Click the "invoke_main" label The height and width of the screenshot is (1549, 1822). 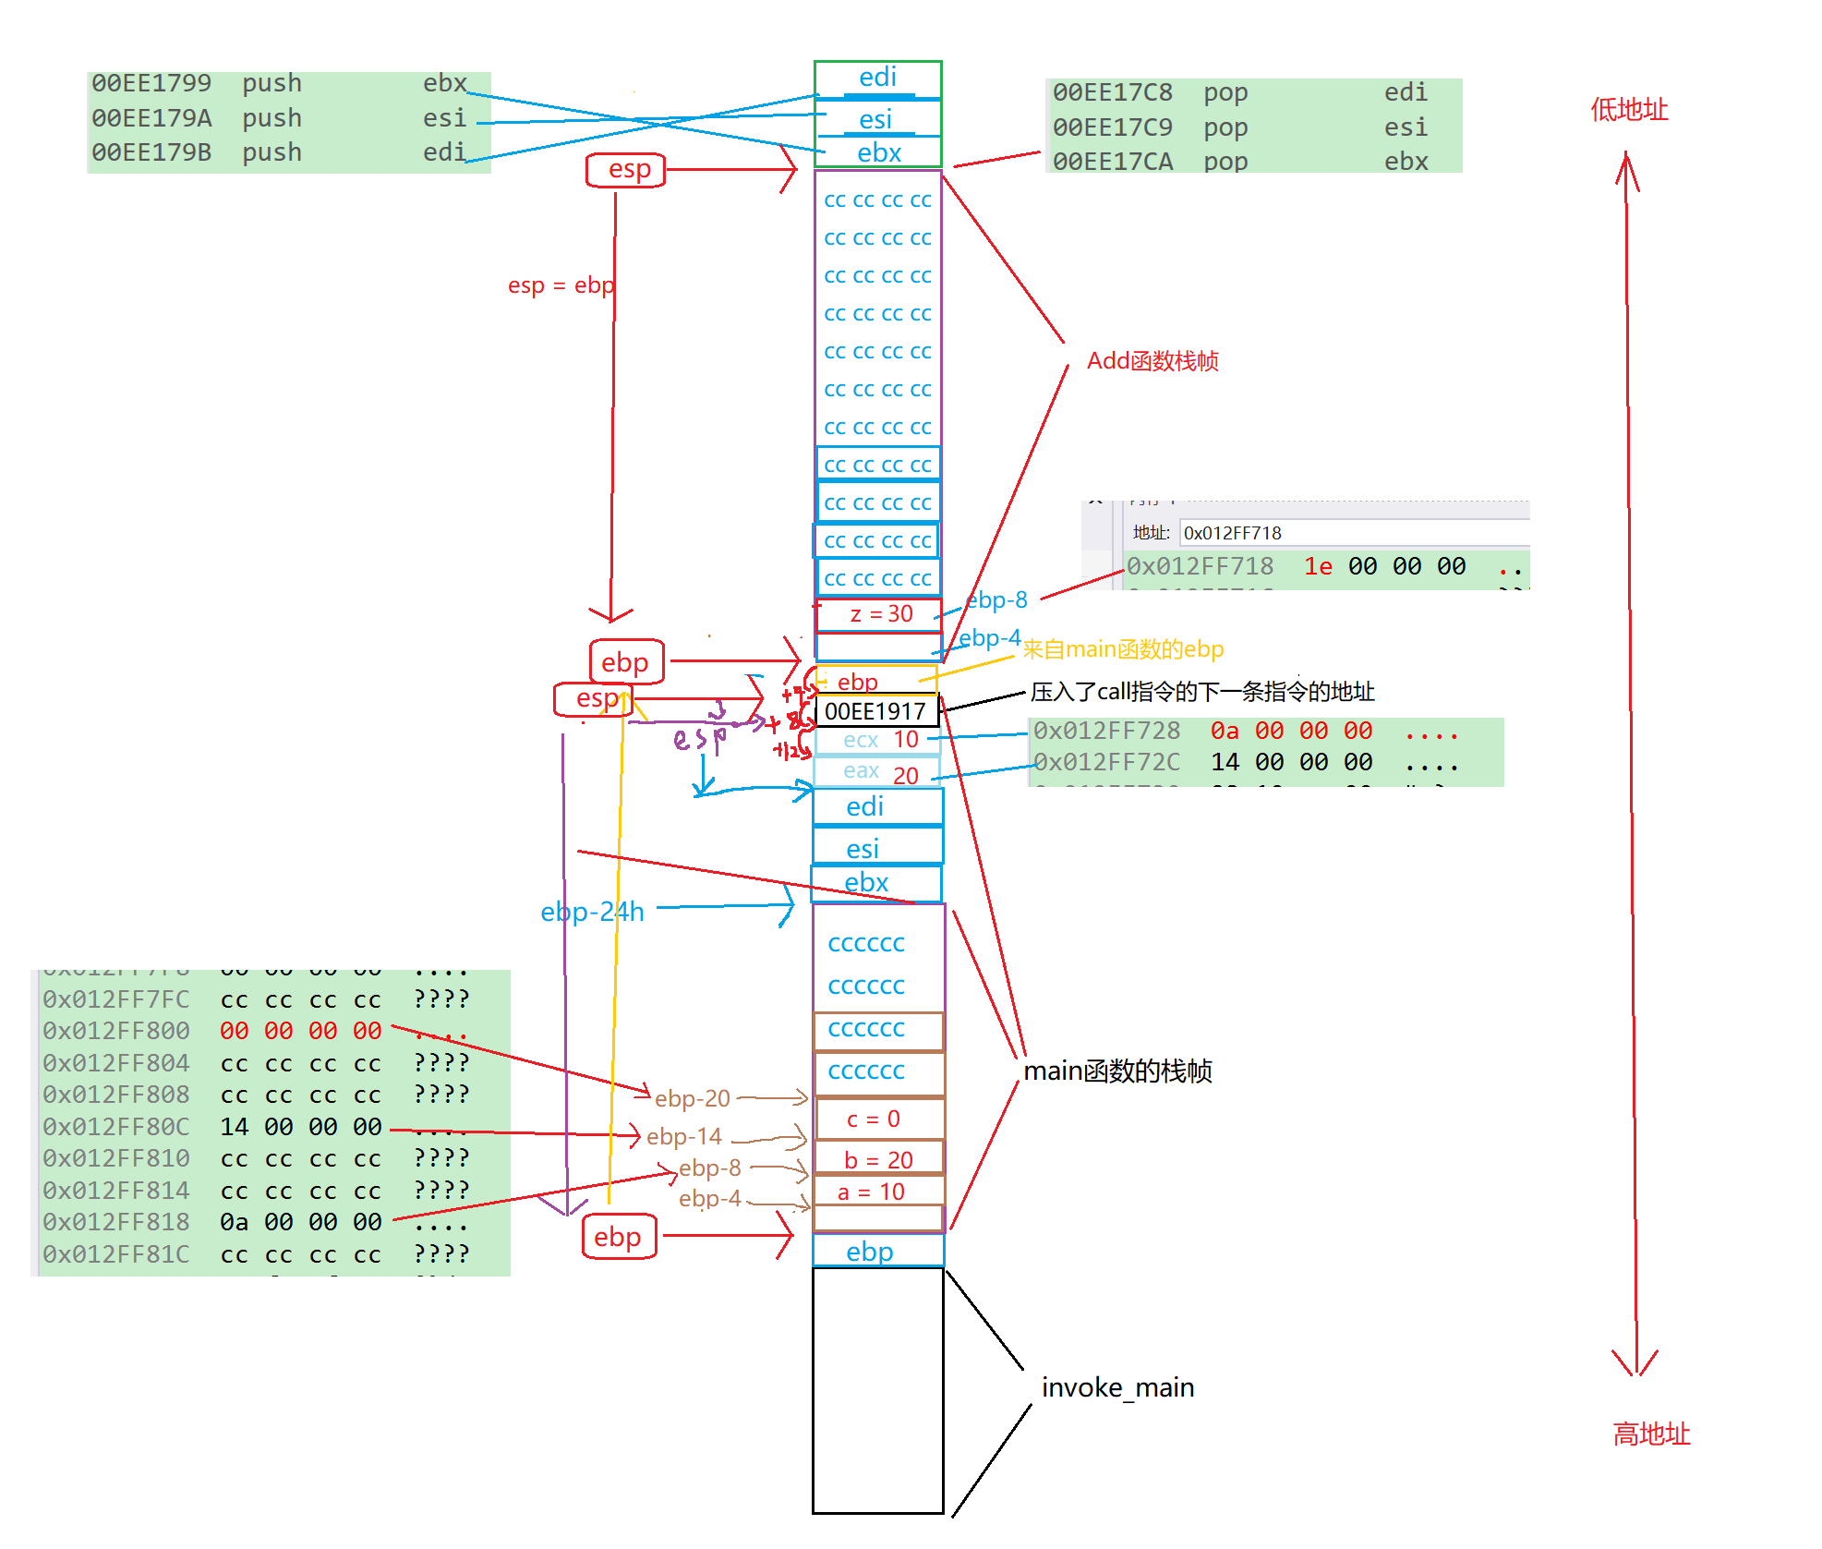click(1117, 1387)
